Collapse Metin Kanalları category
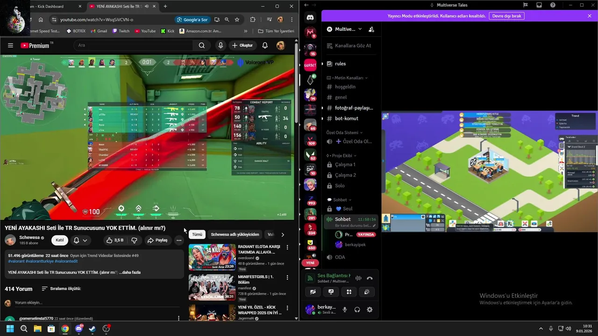The image size is (598, 336). [x=347, y=78]
